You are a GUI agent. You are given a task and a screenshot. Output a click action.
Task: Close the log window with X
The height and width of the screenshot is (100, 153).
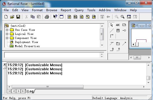(5, 64)
